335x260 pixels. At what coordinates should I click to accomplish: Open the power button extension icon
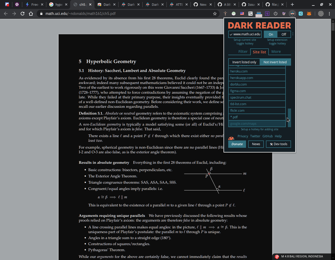tap(276, 13)
